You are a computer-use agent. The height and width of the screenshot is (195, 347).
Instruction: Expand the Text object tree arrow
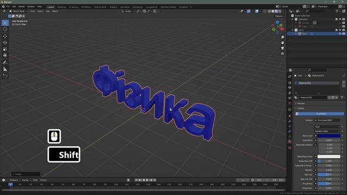296,34
